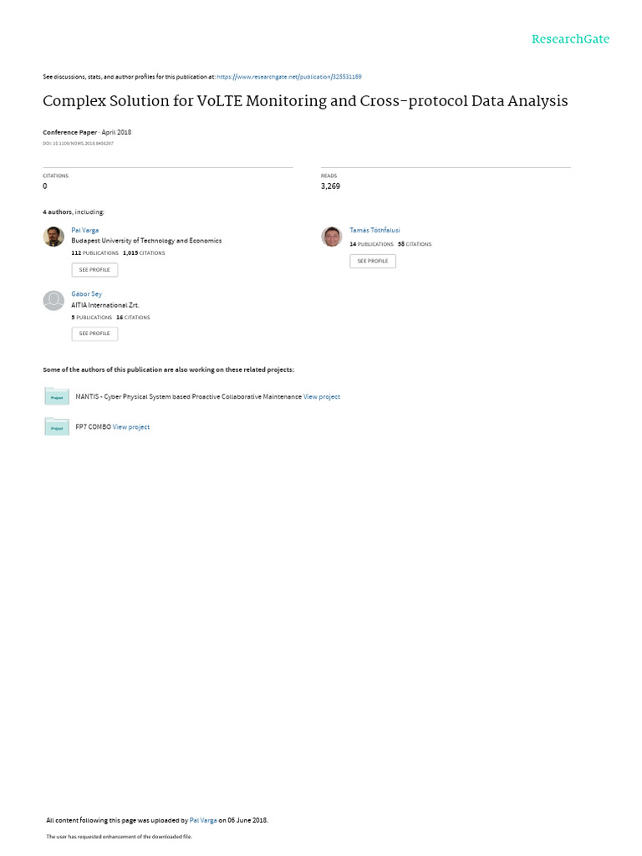Click See Profile button under Gábor Sey
This screenshot has width=642, height=856.
[x=94, y=334]
